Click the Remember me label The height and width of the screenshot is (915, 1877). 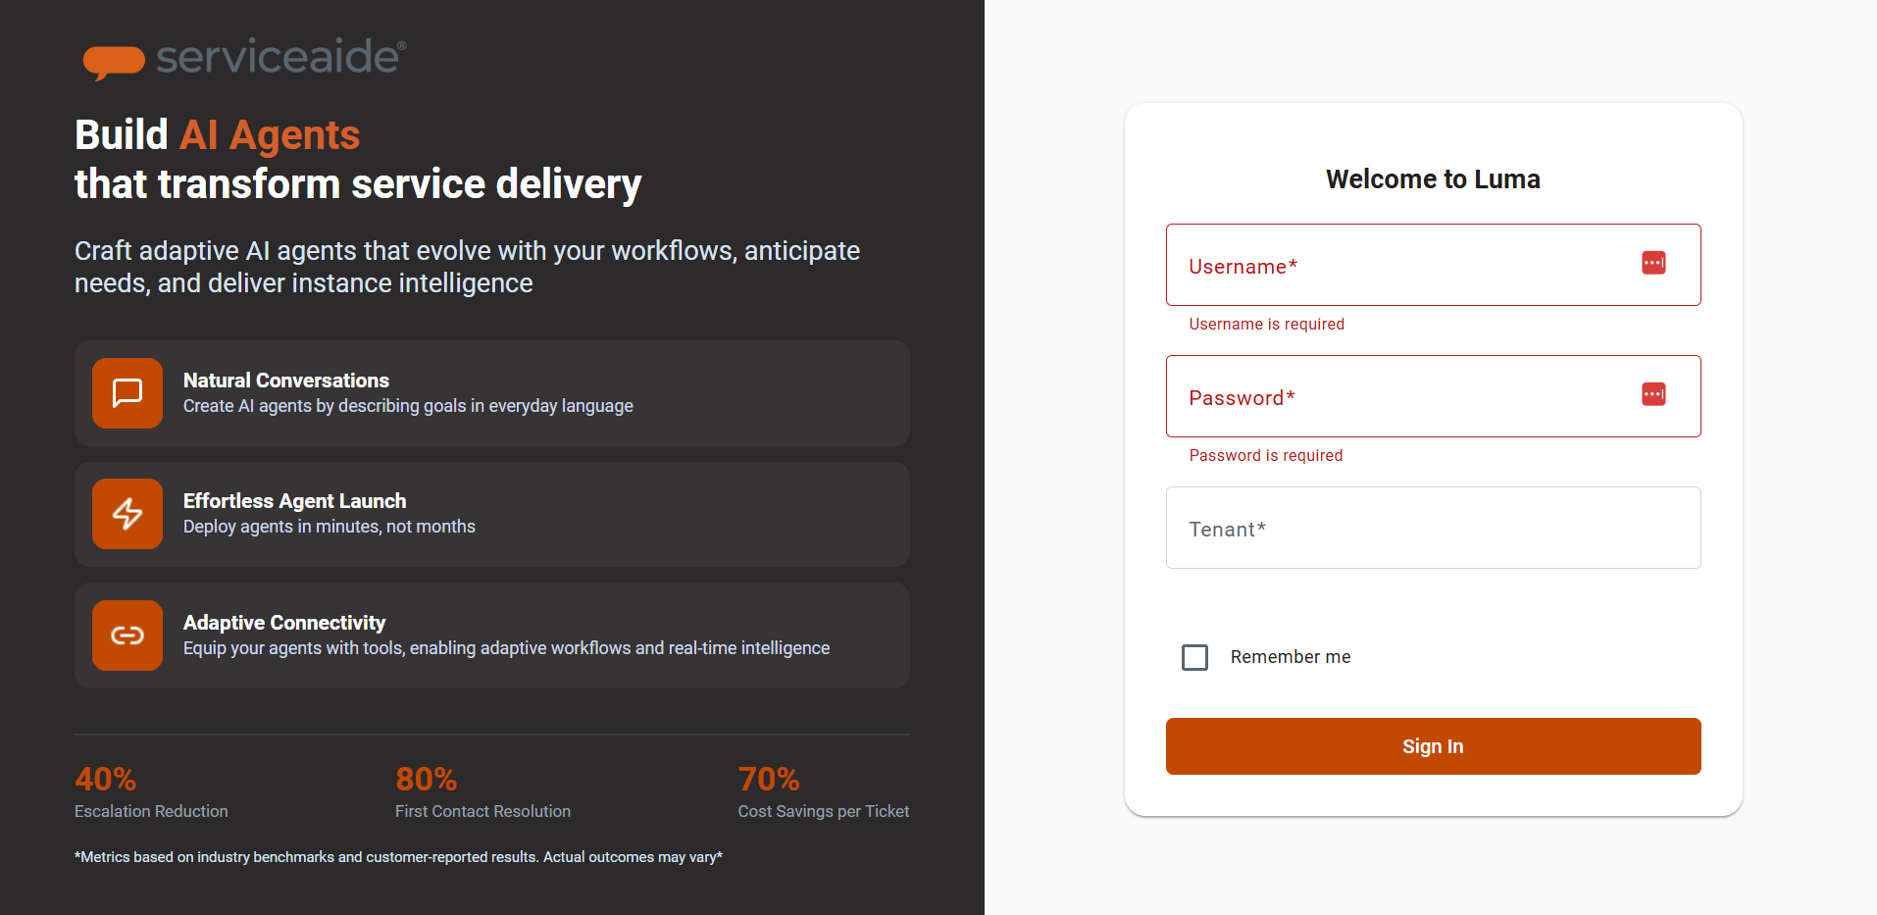1291,657
